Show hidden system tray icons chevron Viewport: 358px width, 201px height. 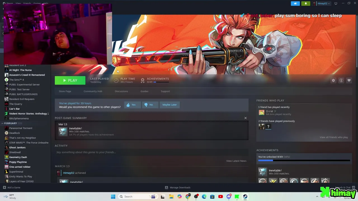317,197
